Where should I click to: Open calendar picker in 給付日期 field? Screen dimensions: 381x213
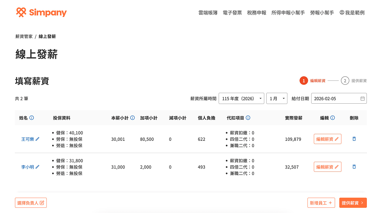[362, 98]
